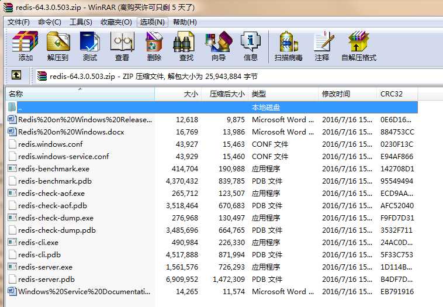Screen dimensions: 443x307
Task: Open the 向导 (Wizard) toolbar icon
Action: 219,42
